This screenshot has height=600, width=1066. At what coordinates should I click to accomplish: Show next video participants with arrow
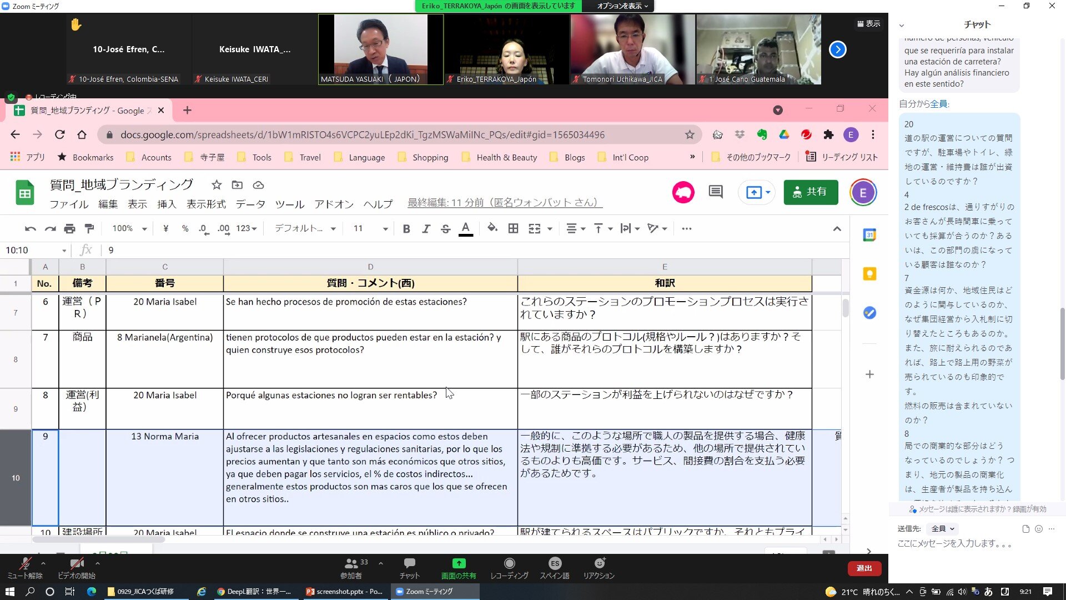[838, 49]
